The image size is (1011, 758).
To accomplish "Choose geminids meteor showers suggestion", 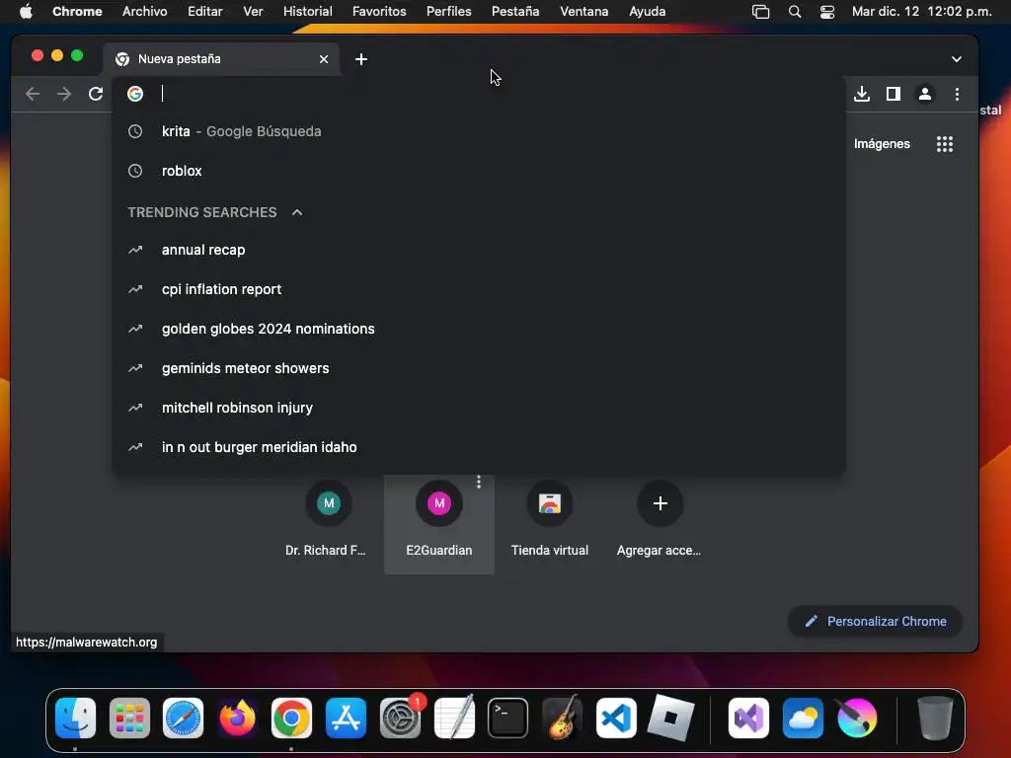I will [479, 368].
